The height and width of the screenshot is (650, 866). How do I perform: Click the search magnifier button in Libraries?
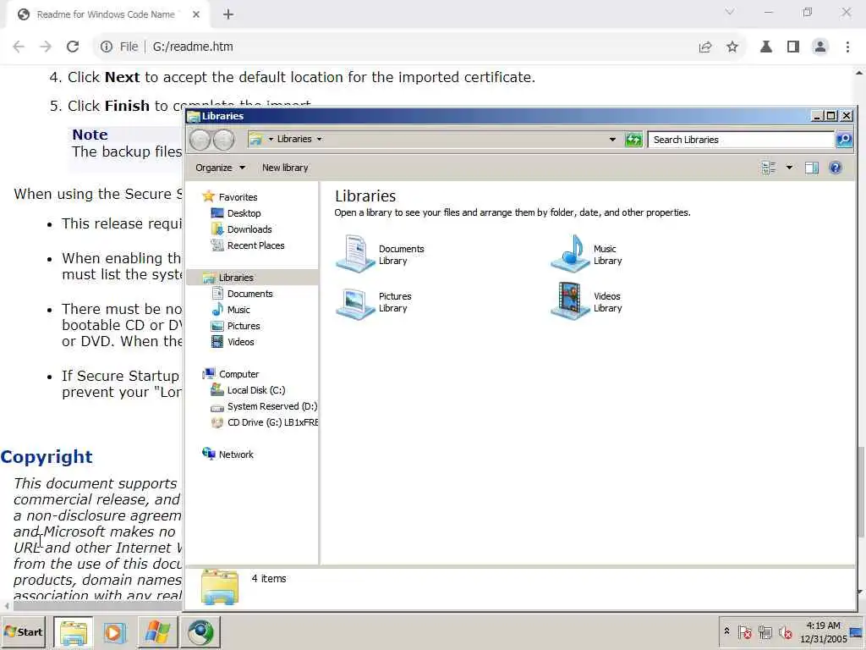point(844,140)
